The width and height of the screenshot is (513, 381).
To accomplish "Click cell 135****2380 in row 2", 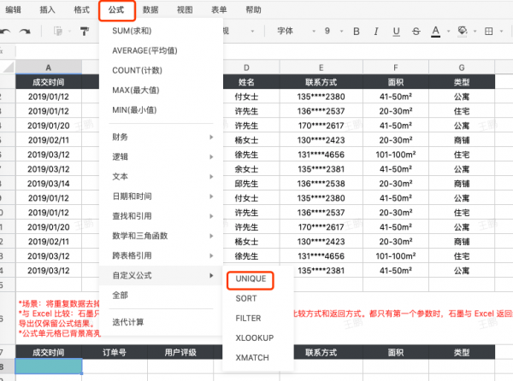I will (321, 97).
